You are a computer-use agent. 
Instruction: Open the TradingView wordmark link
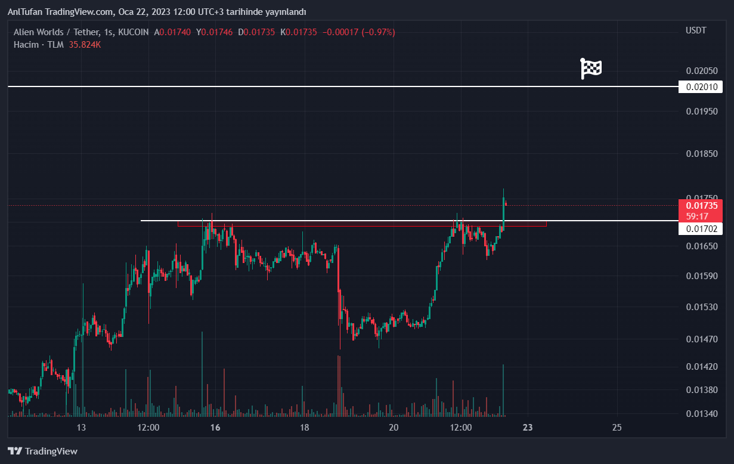click(51, 451)
